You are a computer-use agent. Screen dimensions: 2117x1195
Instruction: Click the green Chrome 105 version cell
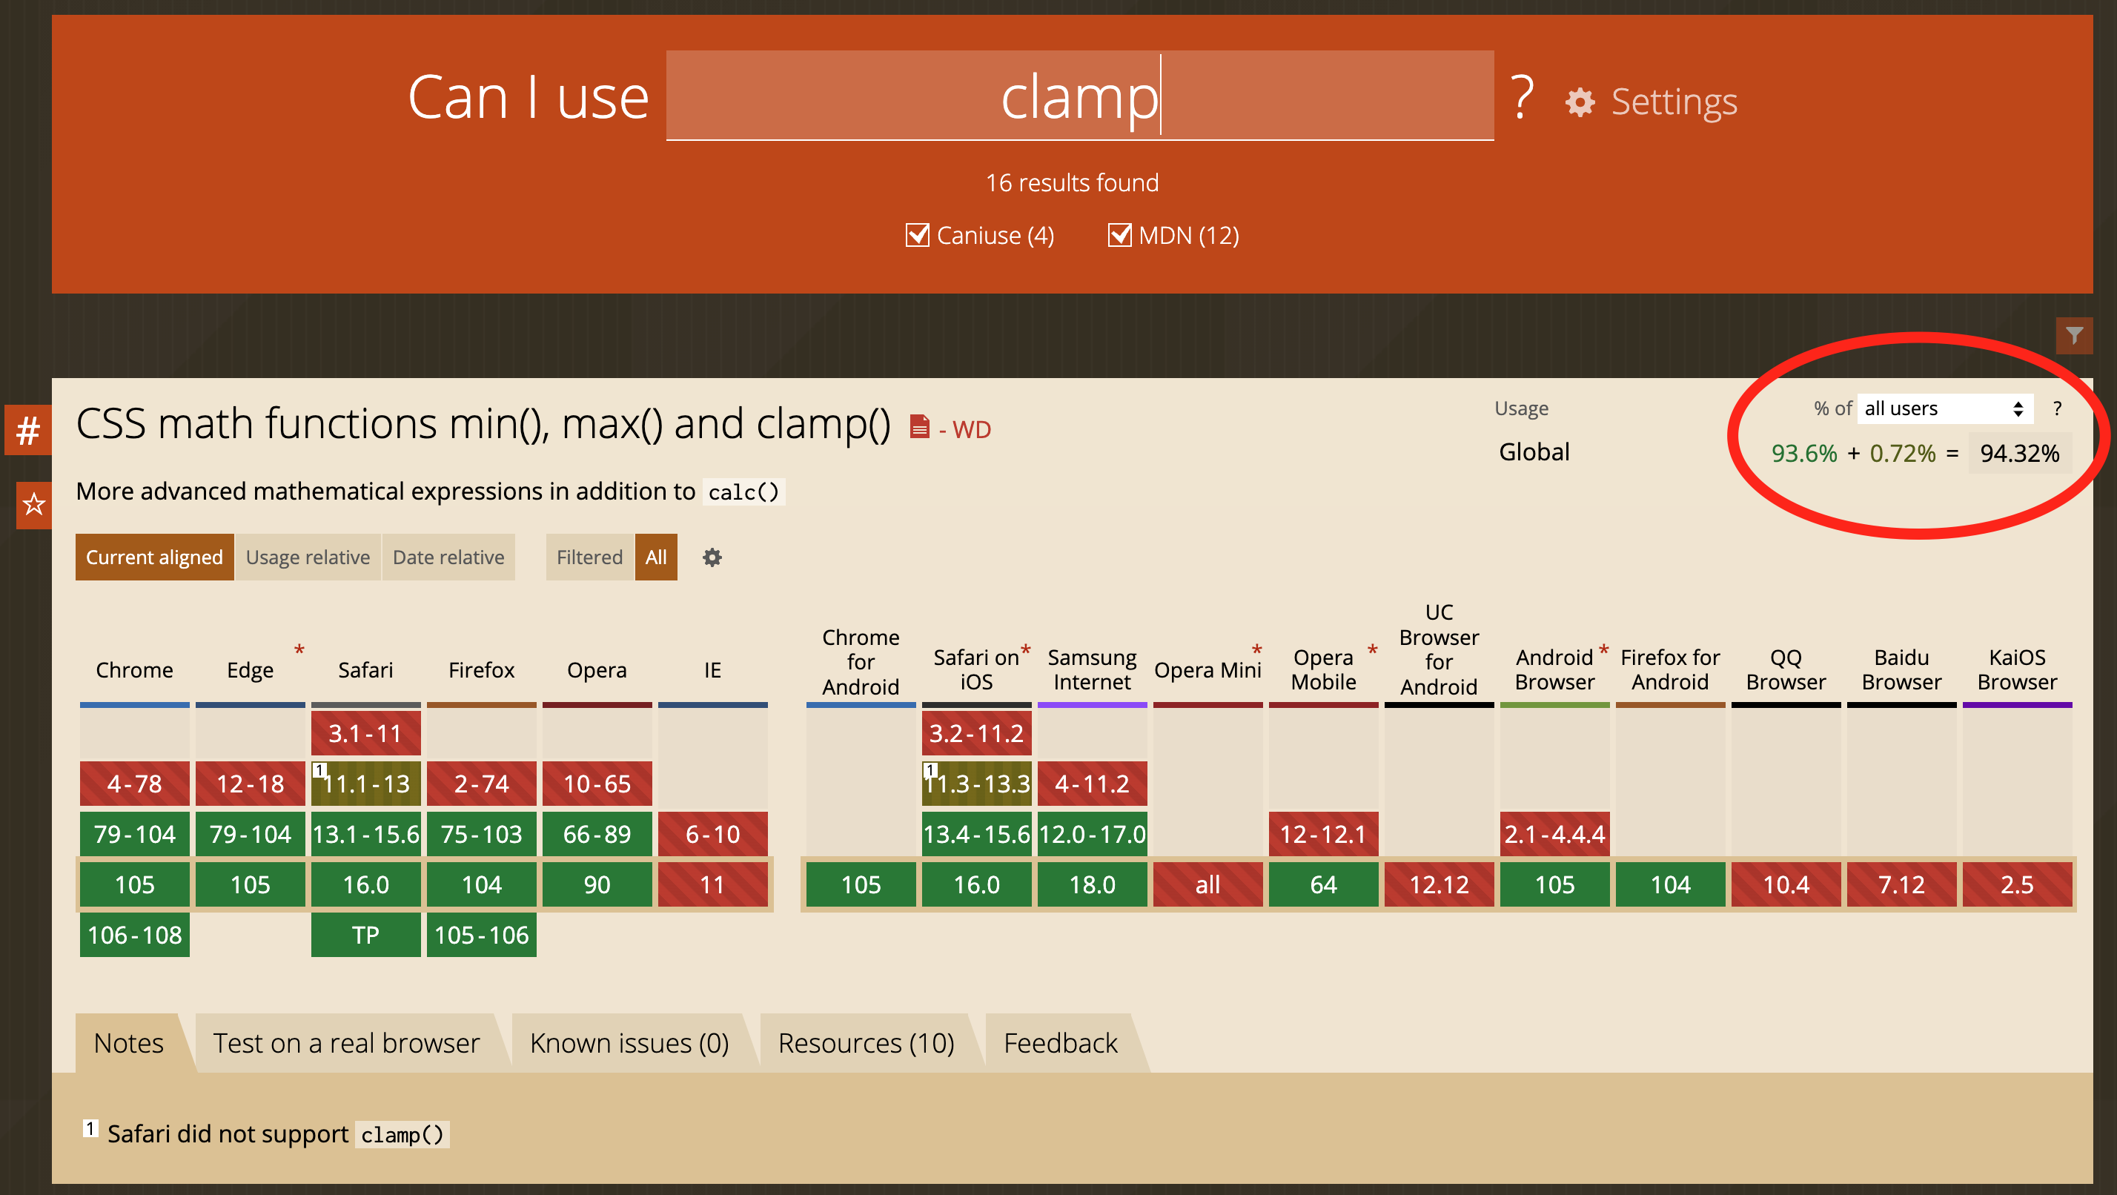(x=135, y=884)
